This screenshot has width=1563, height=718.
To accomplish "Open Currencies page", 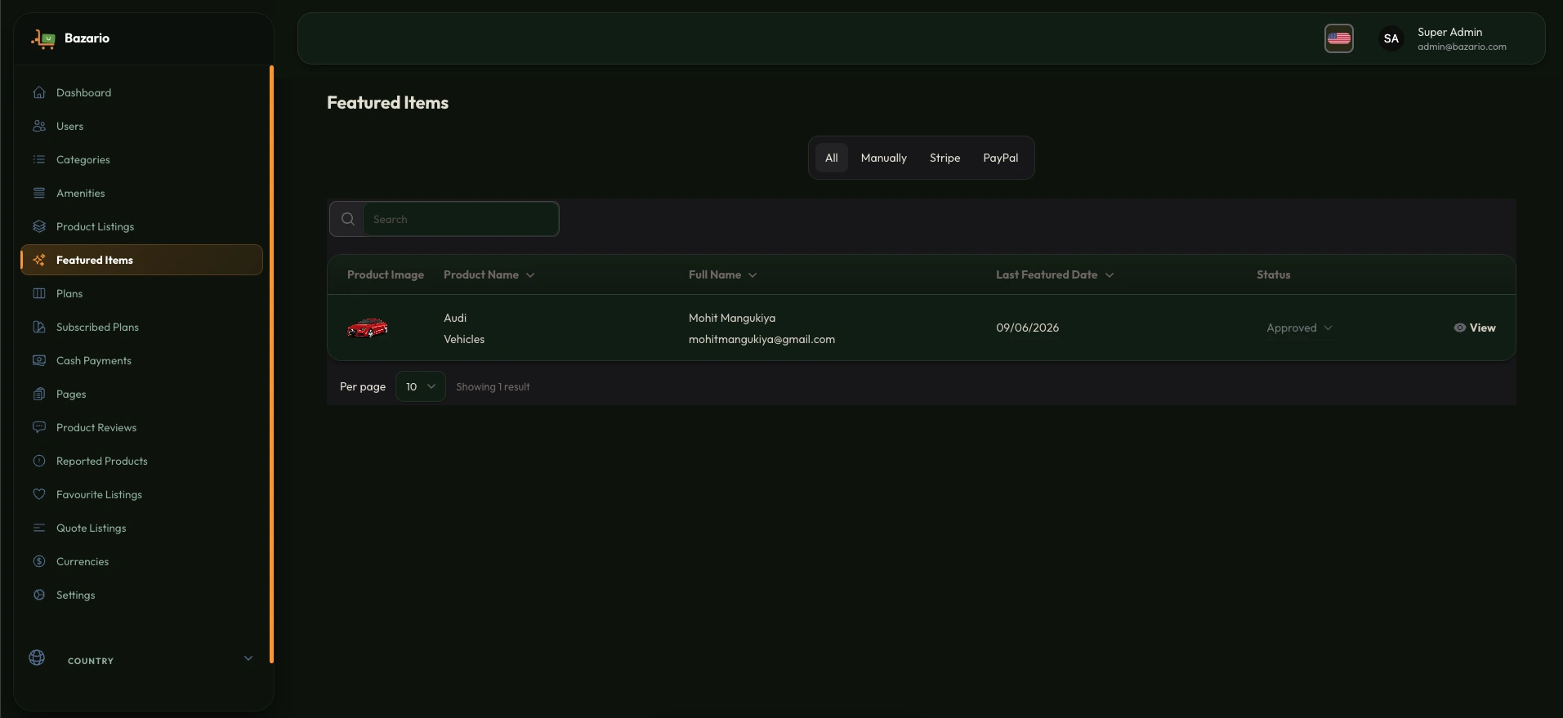I will pos(141,561).
